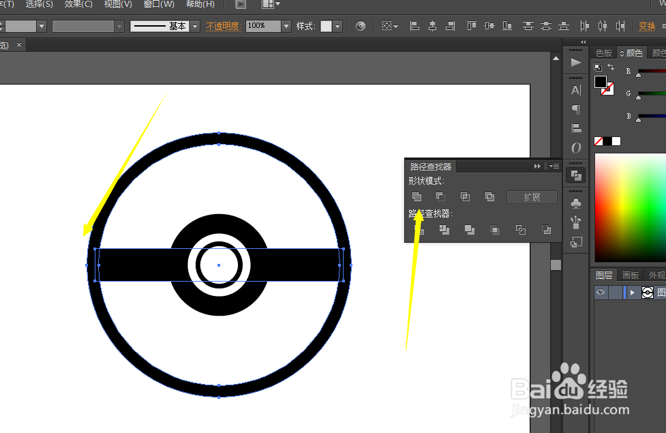Click the layer thumbnail in Layers panel

click(x=648, y=293)
